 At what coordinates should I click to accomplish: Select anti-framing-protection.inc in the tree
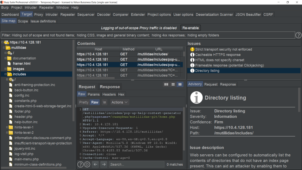click(35, 85)
